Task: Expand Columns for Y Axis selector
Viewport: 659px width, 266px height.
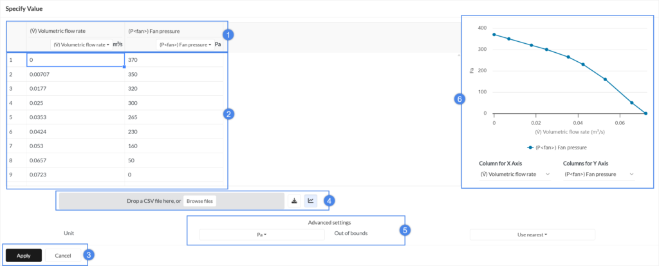Action: tap(599, 175)
